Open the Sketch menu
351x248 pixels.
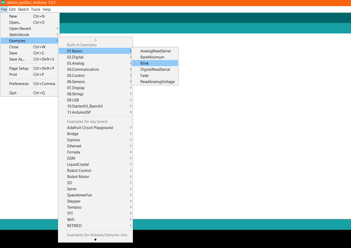click(23, 9)
